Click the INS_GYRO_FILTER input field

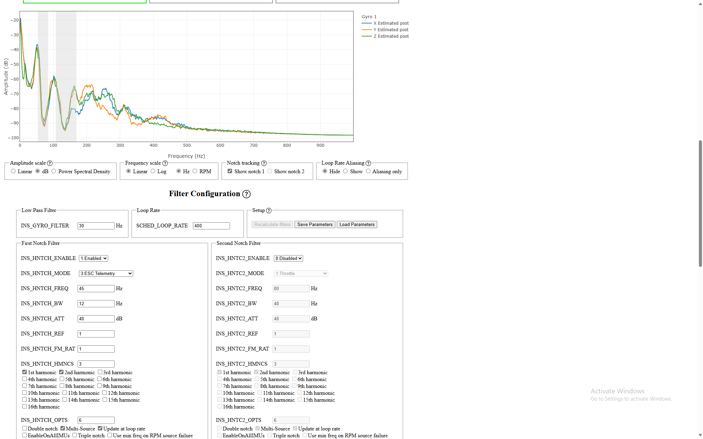coord(96,226)
